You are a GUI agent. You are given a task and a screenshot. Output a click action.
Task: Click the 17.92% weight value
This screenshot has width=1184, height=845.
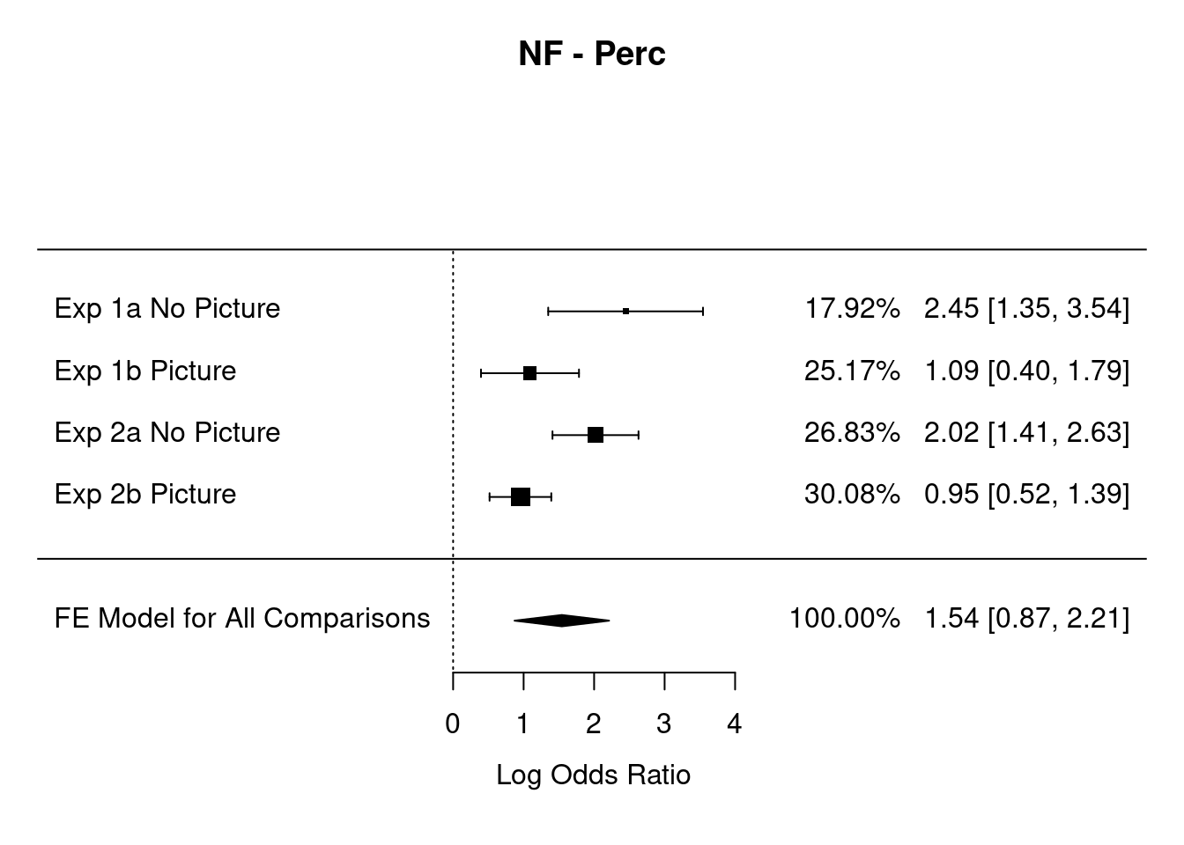tap(852, 309)
